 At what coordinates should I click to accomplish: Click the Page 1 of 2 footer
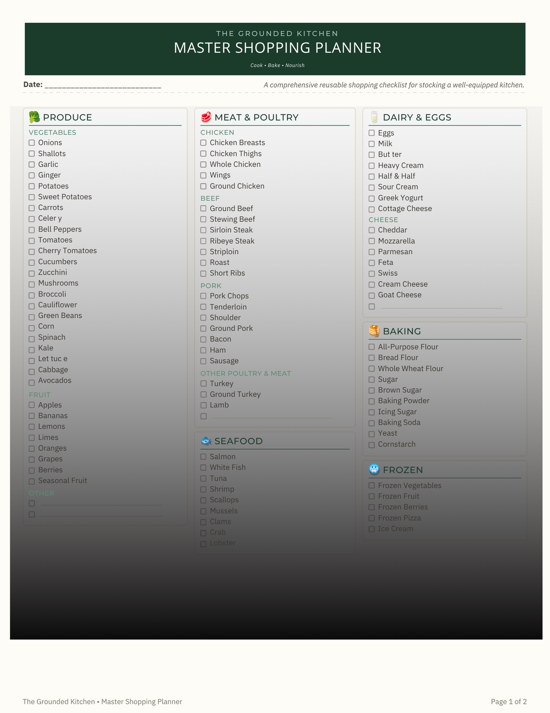tap(509, 702)
